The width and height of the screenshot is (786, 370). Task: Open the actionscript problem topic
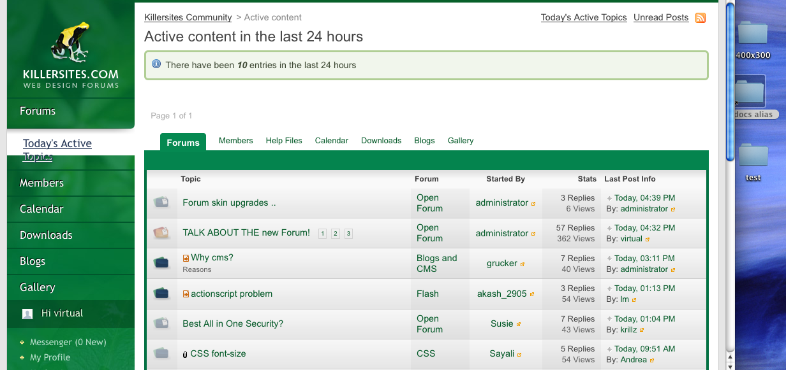click(x=232, y=294)
